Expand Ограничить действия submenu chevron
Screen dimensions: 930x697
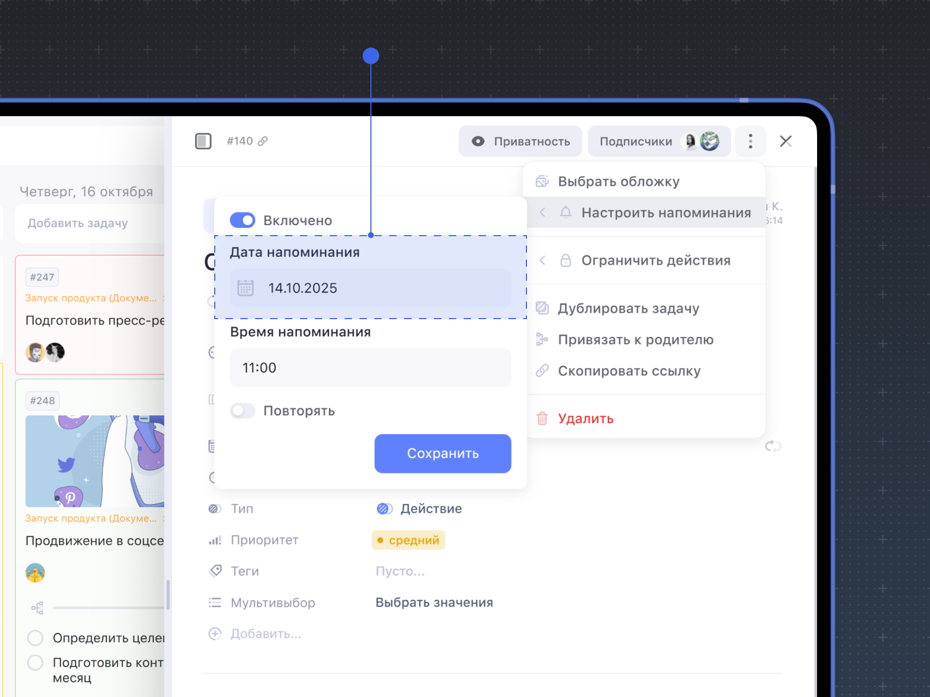[542, 261]
